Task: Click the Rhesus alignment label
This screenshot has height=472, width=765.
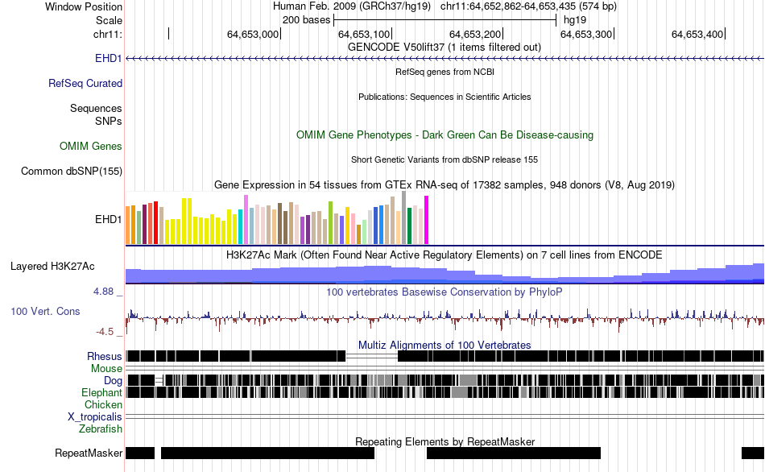Action: tap(105, 357)
